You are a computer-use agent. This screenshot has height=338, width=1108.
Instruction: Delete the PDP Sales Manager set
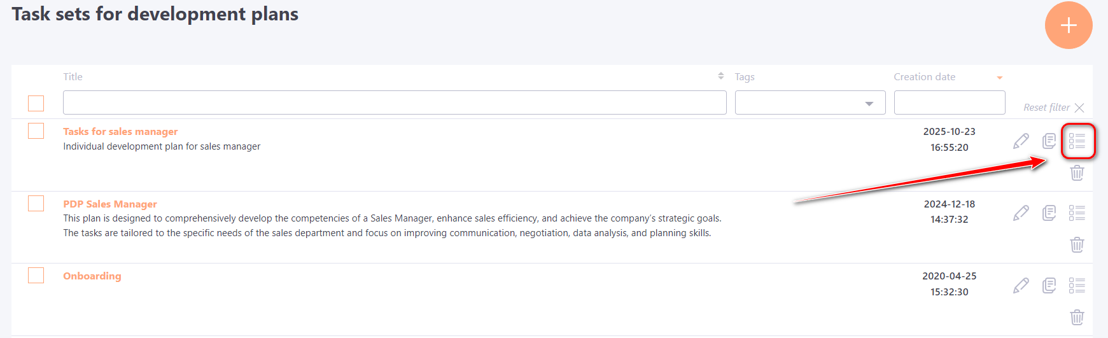point(1077,244)
